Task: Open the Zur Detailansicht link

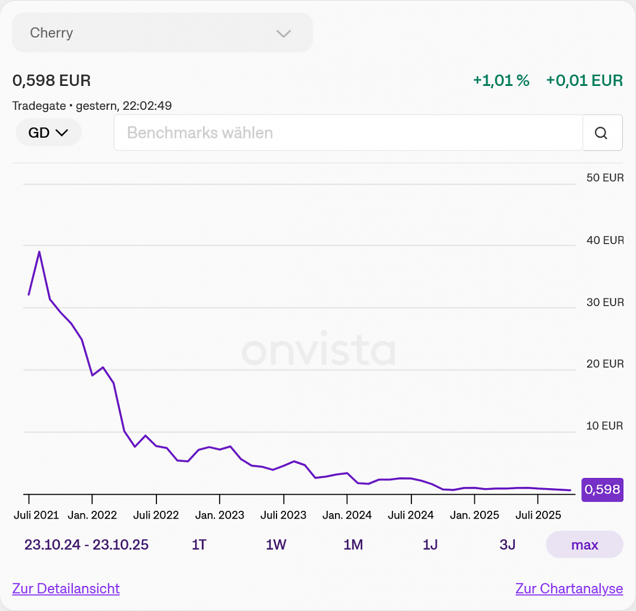Action: coord(66,588)
